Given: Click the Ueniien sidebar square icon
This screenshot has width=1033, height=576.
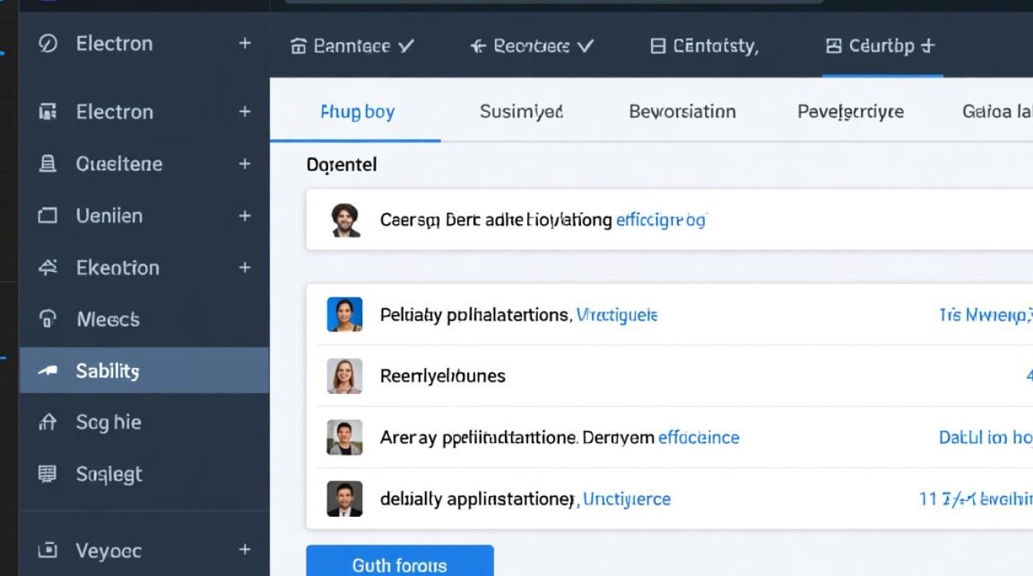Looking at the screenshot, I should [48, 216].
